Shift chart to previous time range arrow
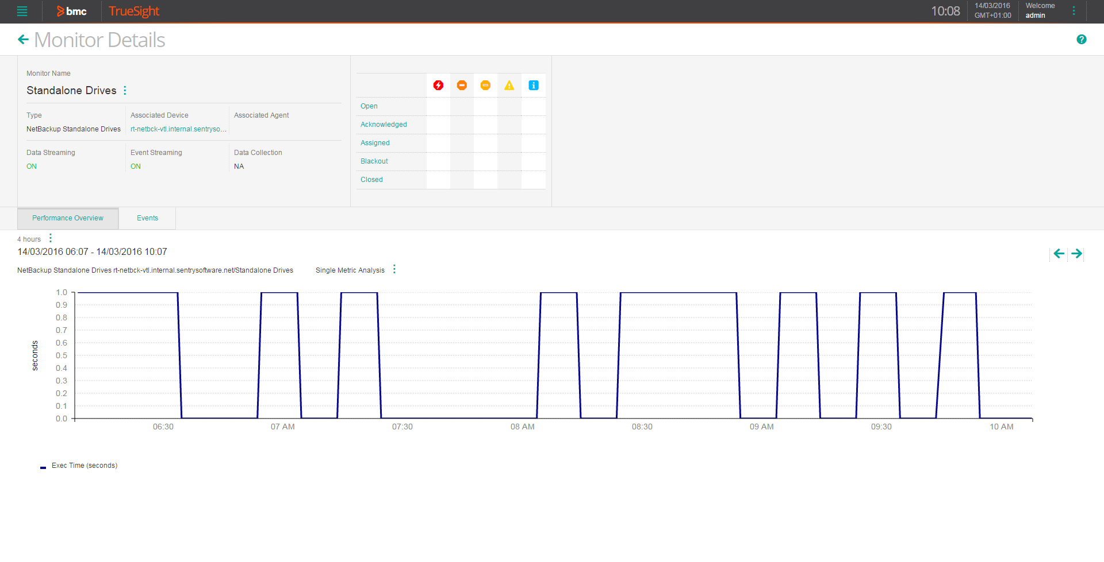This screenshot has width=1104, height=562. click(x=1059, y=253)
